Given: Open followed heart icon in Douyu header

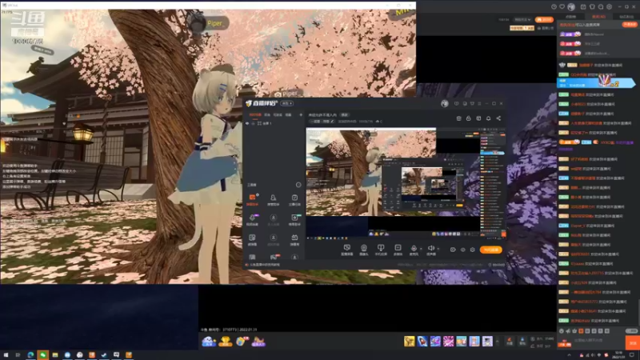Looking at the screenshot, I should tap(562, 6).
